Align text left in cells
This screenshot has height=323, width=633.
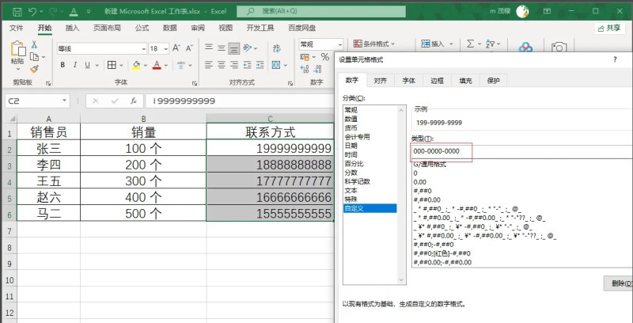click(209, 65)
